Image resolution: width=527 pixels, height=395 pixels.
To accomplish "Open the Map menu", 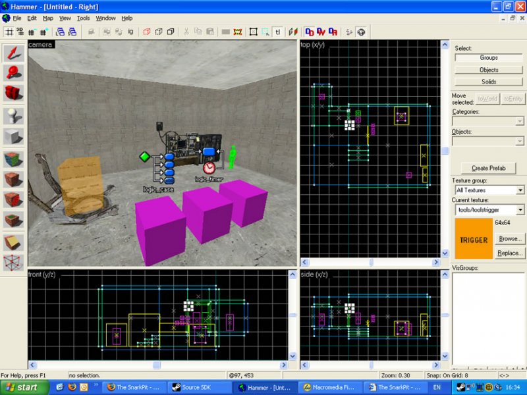I will coord(48,18).
